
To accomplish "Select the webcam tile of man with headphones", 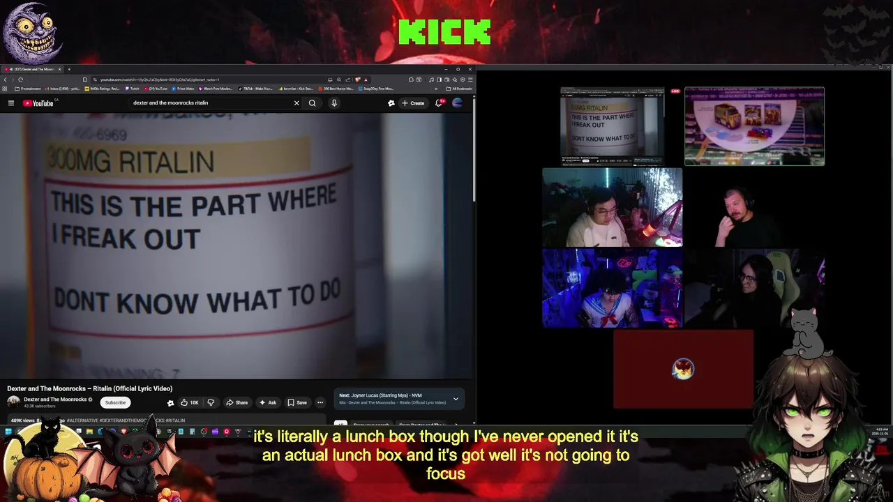I will [753, 207].
